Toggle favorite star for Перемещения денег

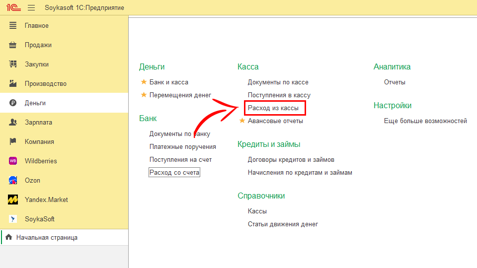tap(144, 95)
